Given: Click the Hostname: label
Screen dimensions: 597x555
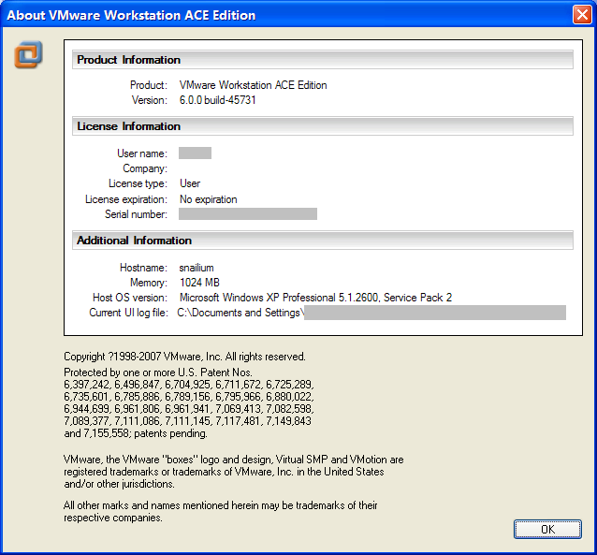Looking at the screenshot, I should (143, 268).
